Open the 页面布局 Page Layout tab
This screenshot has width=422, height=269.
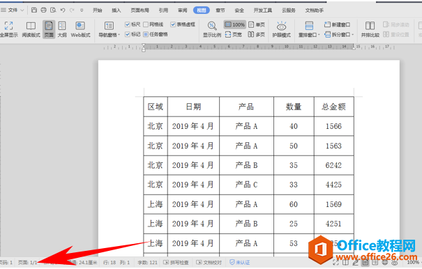coord(140,10)
